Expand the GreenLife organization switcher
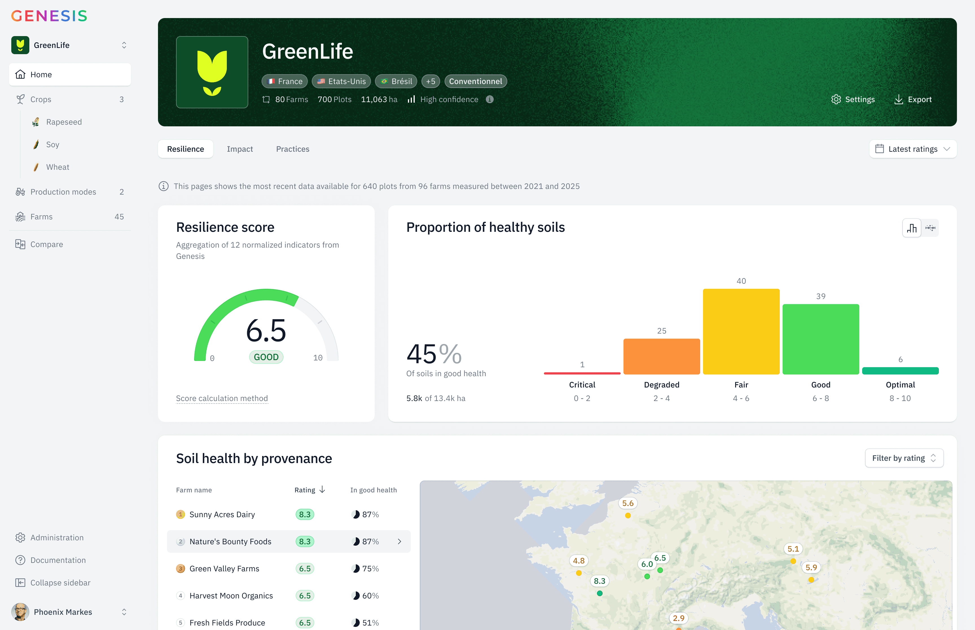Screen dimensions: 975x630 [x=124, y=45]
